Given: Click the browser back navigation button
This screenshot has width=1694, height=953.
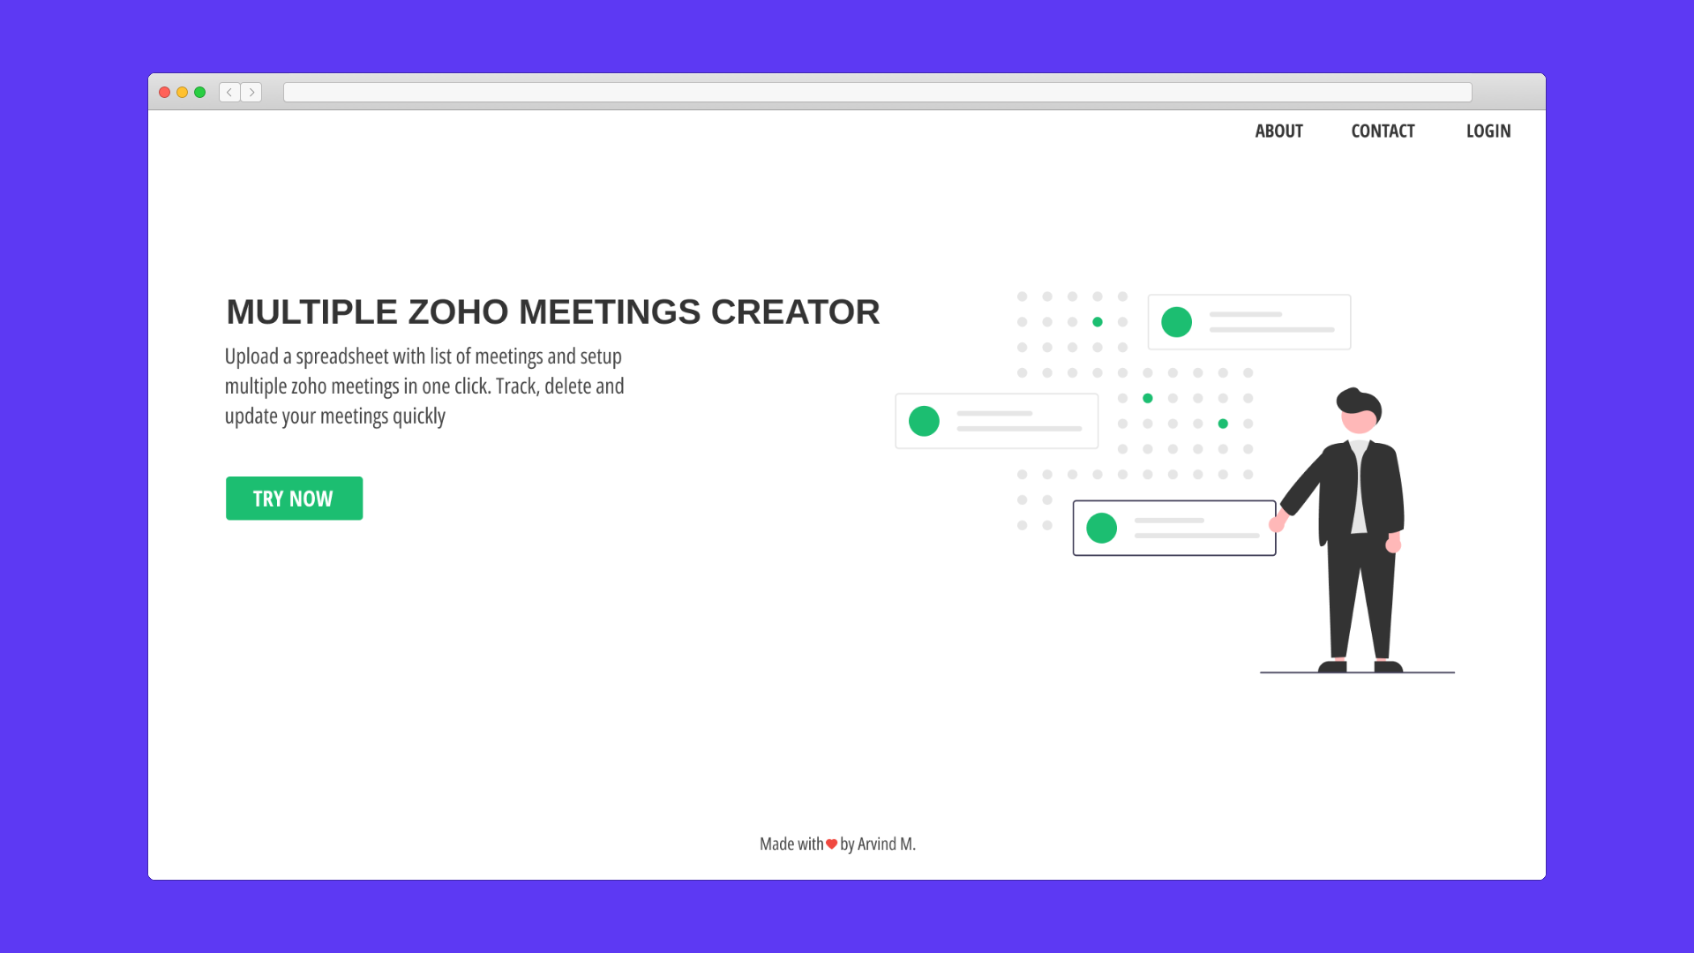Looking at the screenshot, I should tap(229, 92).
